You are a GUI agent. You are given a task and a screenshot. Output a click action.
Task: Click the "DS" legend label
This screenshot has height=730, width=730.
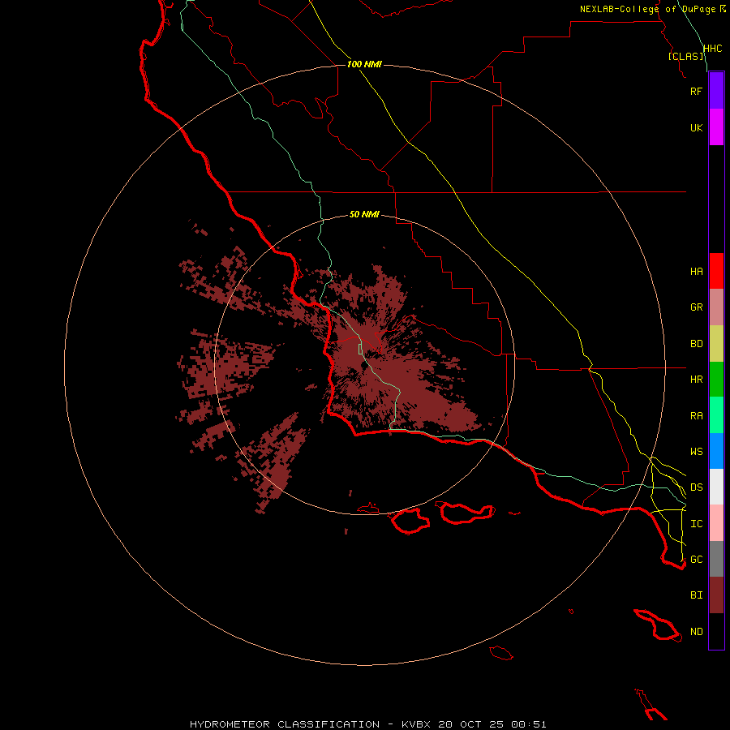696,487
